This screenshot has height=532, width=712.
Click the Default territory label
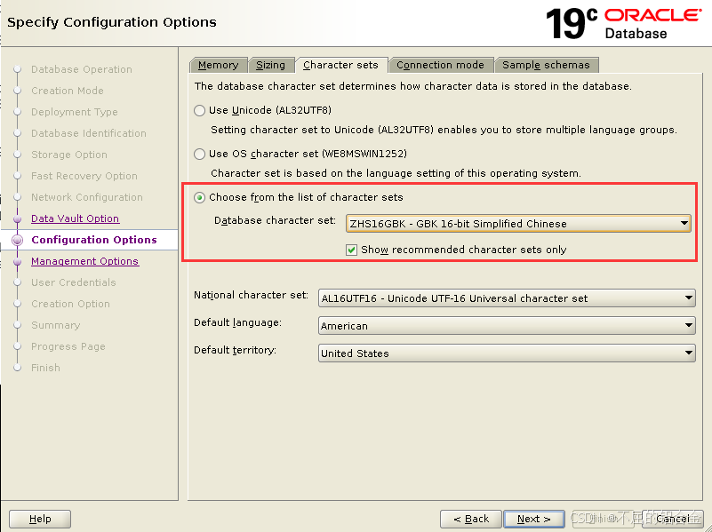point(235,350)
